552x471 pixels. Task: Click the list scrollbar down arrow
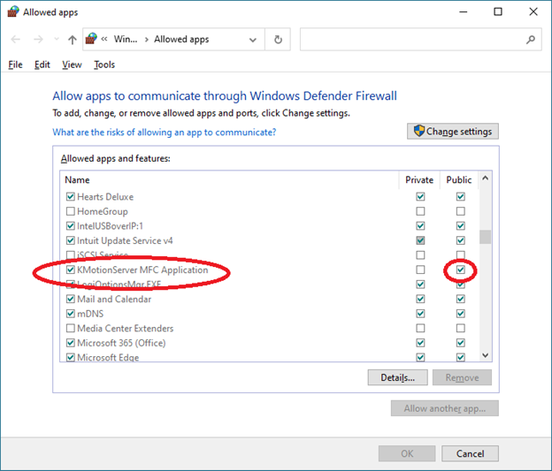pyautogui.click(x=485, y=355)
